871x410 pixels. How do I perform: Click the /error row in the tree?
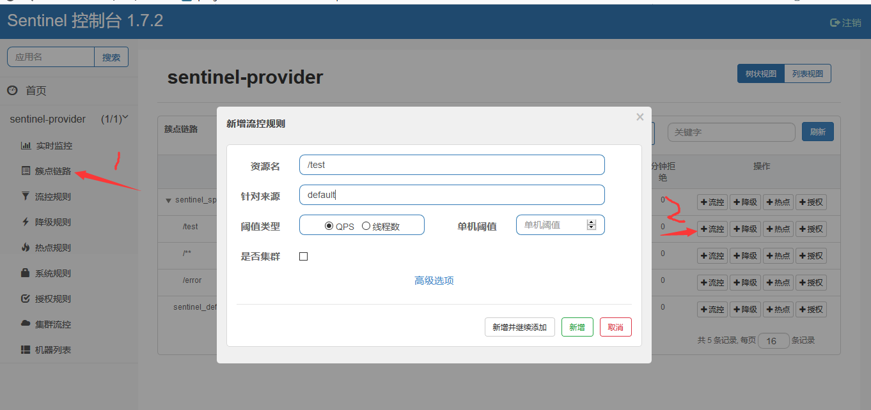192,280
